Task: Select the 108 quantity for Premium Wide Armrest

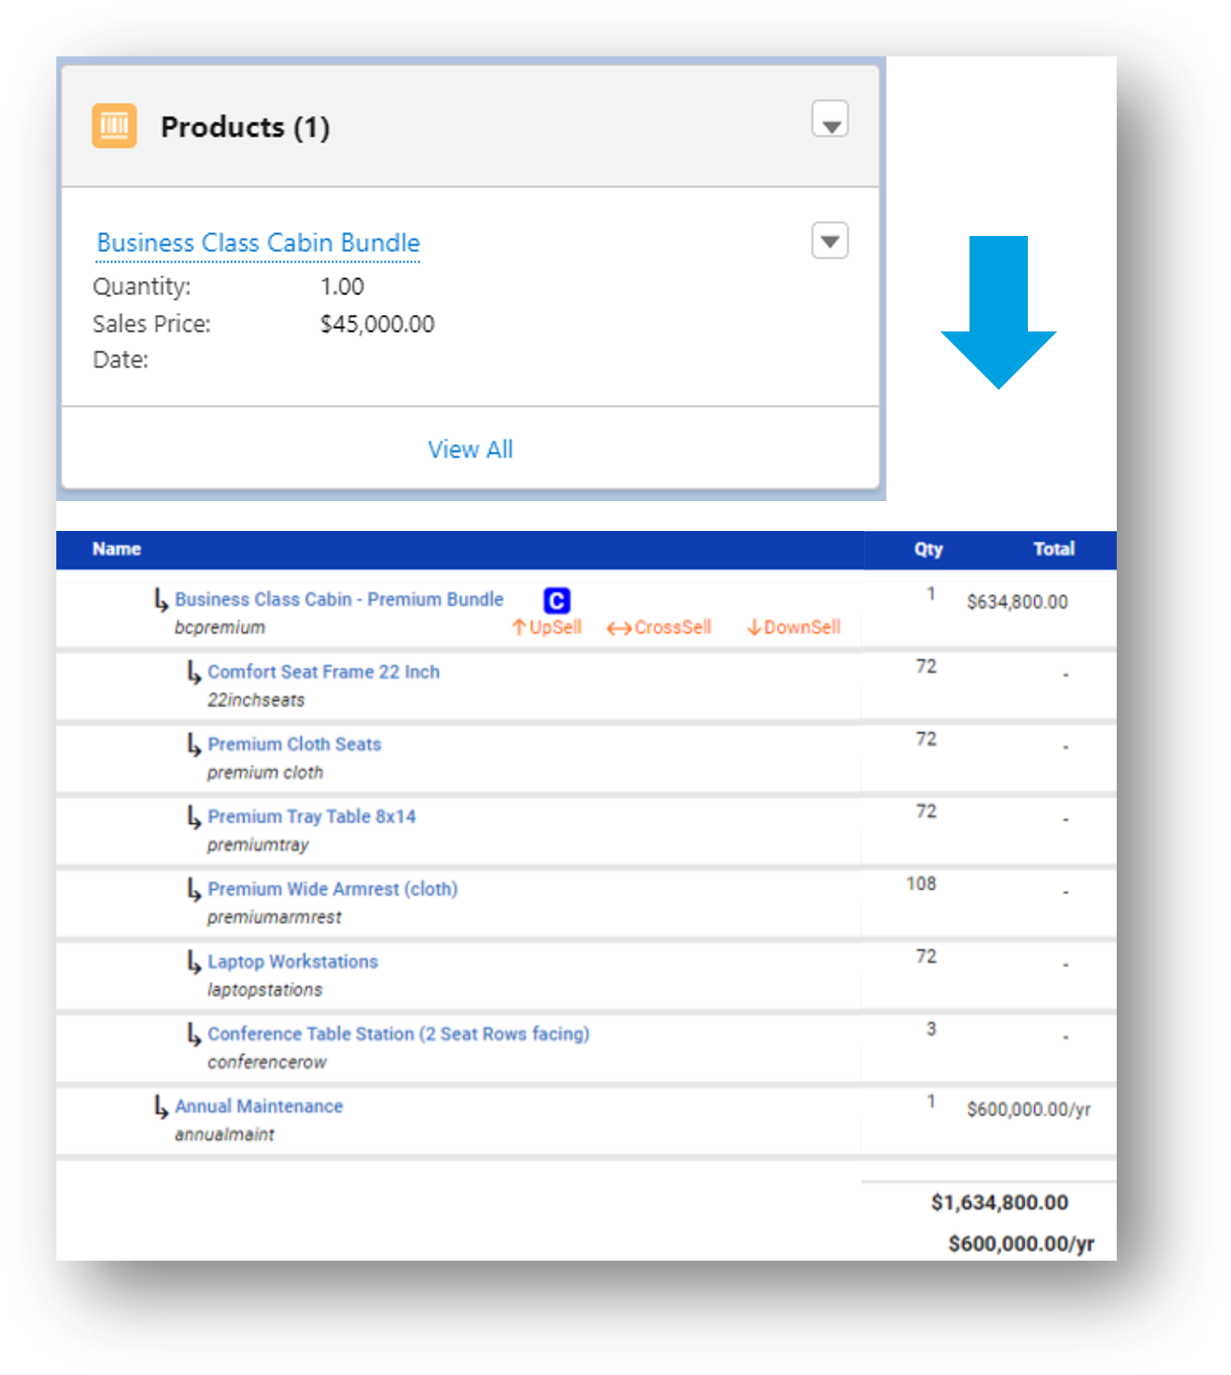Action: tap(921, 884)
